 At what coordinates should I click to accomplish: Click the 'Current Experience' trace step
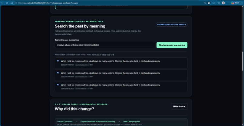(x=64, y=121)
